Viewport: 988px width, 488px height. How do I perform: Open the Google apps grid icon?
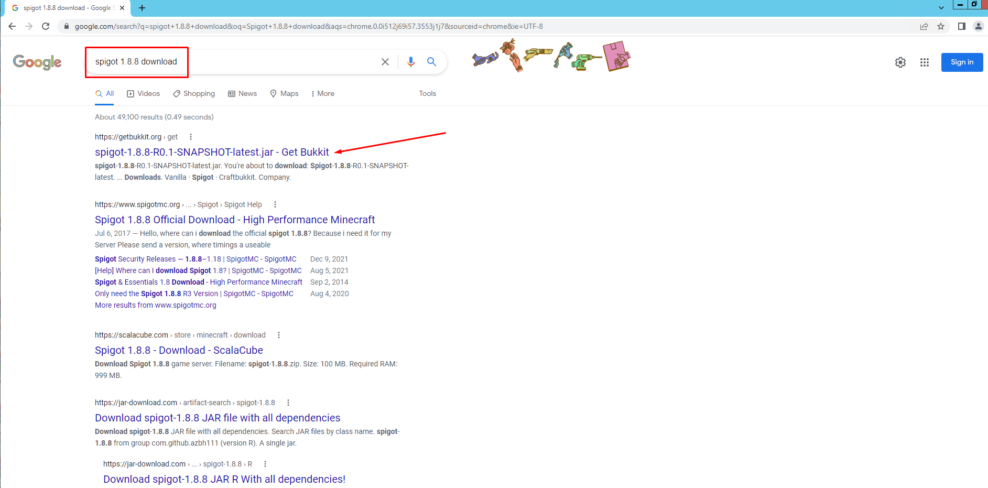925,62
